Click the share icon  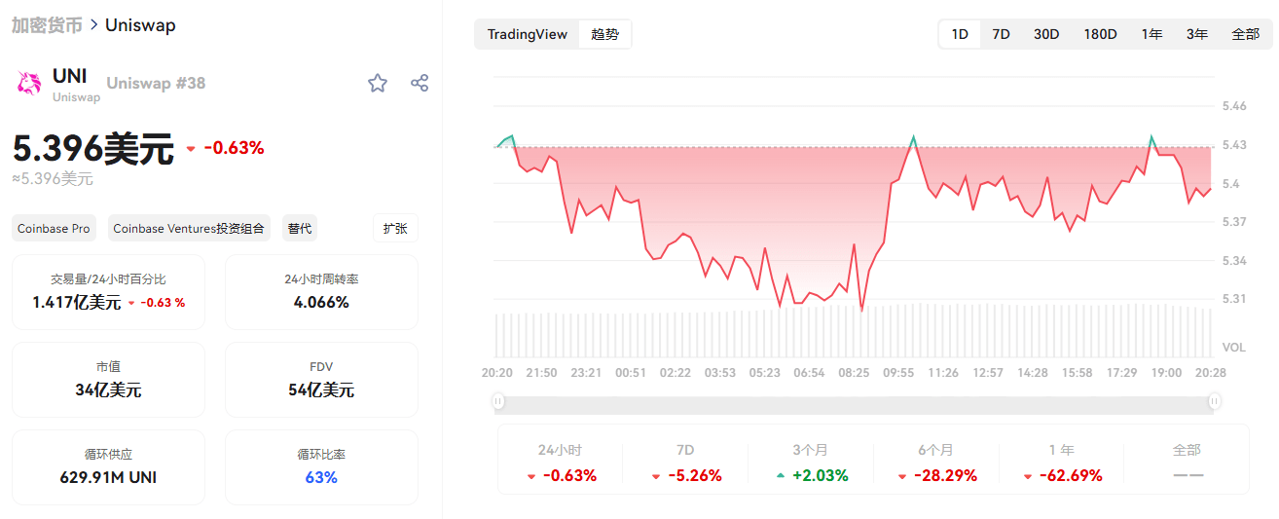(x=420, y=83)
